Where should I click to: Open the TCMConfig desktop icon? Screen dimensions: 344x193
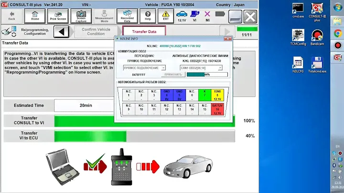298,38
